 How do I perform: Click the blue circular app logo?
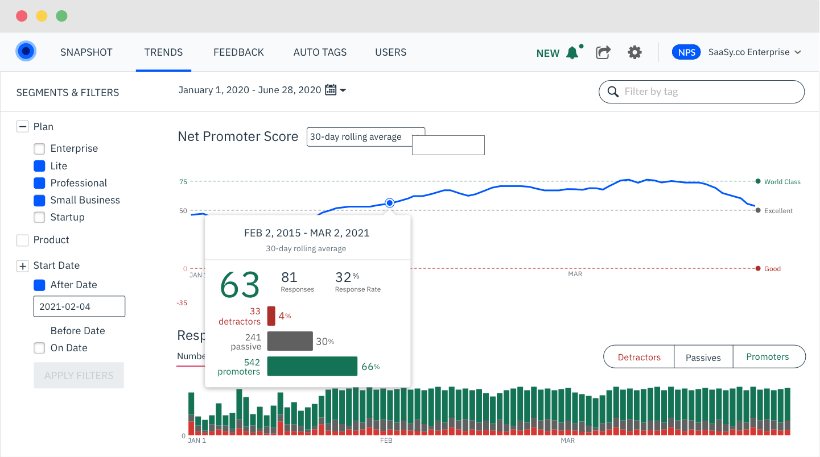(26, 52)
